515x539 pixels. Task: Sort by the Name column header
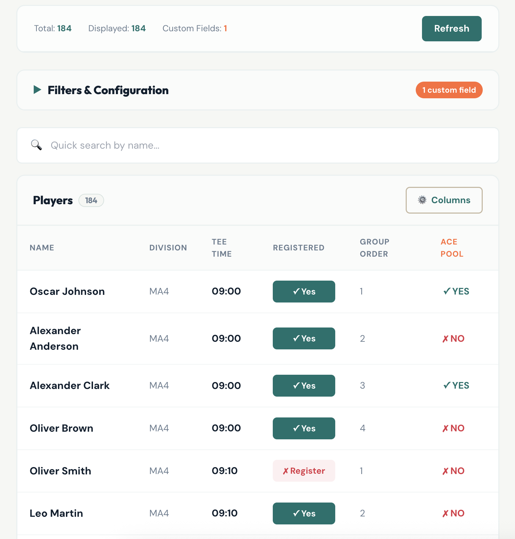[42, 248]
